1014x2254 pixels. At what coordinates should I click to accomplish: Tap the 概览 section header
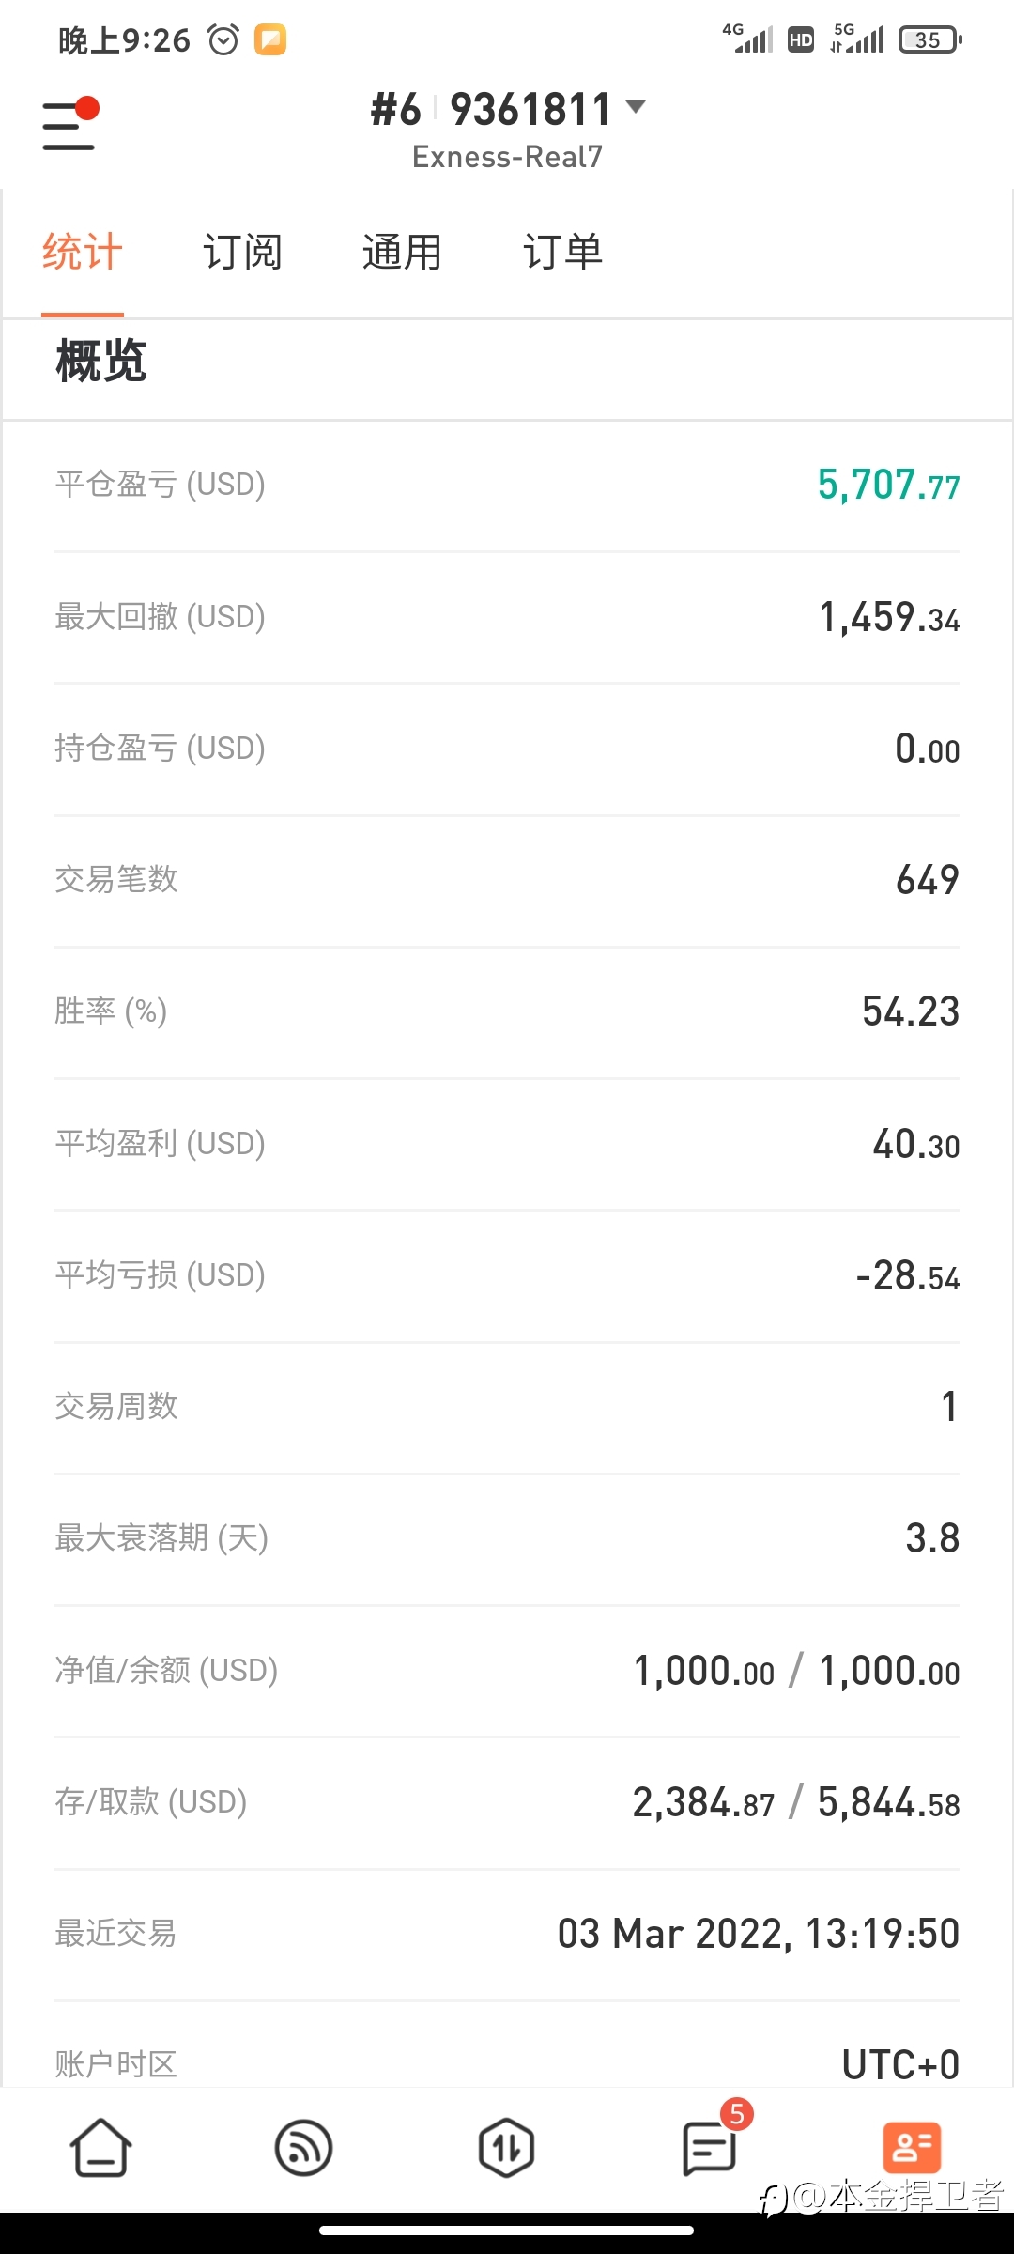[x=101, y=362]
